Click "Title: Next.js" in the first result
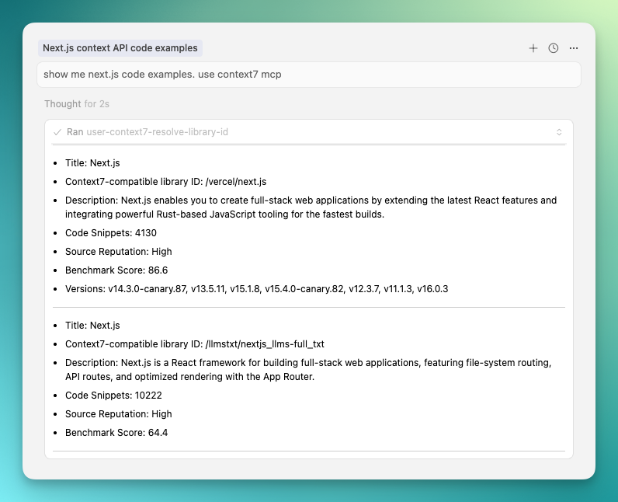Viewport: 618px width, 502px height. (x=92, y=163)
